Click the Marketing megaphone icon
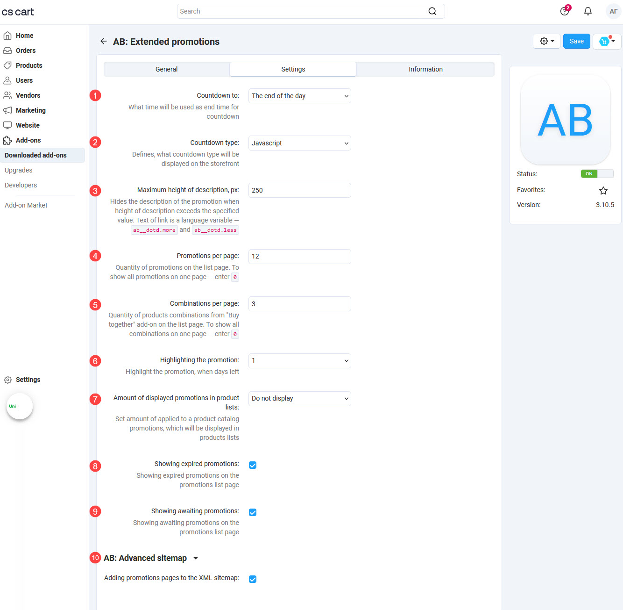Screen dimensions: 623x610 click(7, 110)
